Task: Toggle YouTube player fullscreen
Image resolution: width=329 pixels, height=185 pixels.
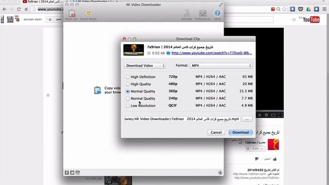Action: coord(281,115)
